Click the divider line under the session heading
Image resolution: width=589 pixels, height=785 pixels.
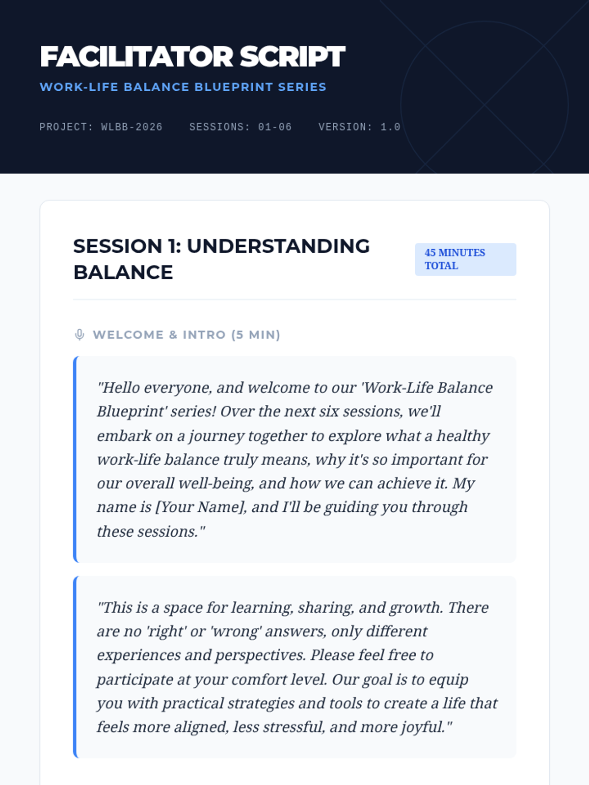(x=294, y=299)
